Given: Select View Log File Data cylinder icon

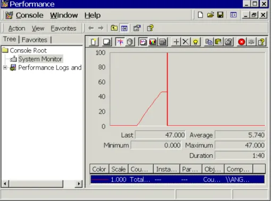Looking at the screenshot, I should (130, 42).
